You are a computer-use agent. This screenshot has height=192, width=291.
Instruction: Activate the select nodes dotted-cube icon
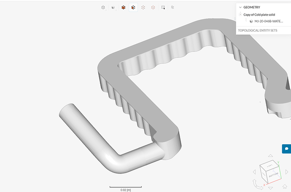[143, 8]
